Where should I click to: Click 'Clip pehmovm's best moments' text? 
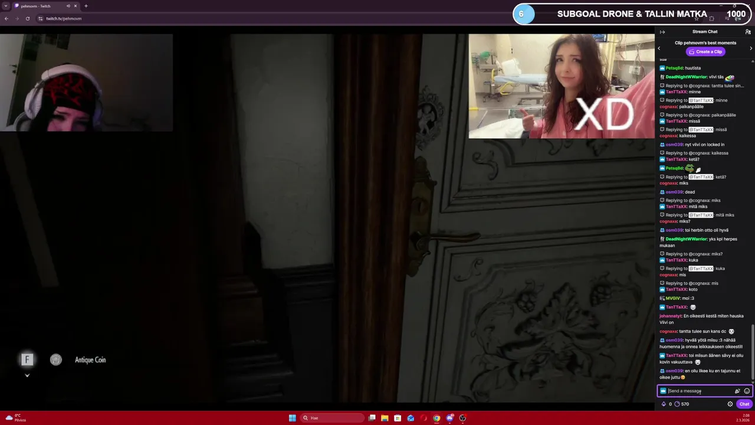click(705, 43)
